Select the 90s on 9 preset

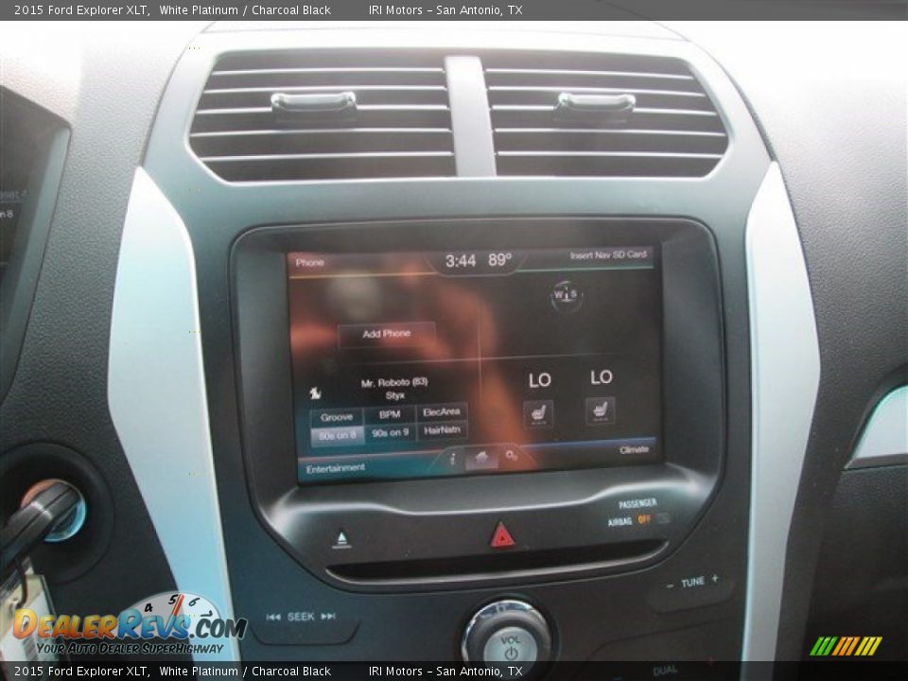(x=392, y=430)
